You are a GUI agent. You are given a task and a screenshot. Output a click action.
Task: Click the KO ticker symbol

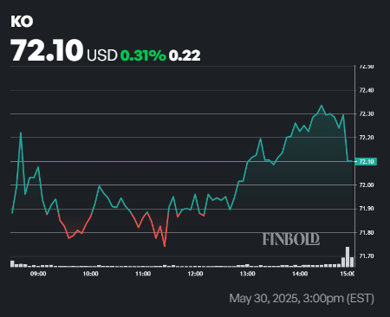click(x=22, y=22)
